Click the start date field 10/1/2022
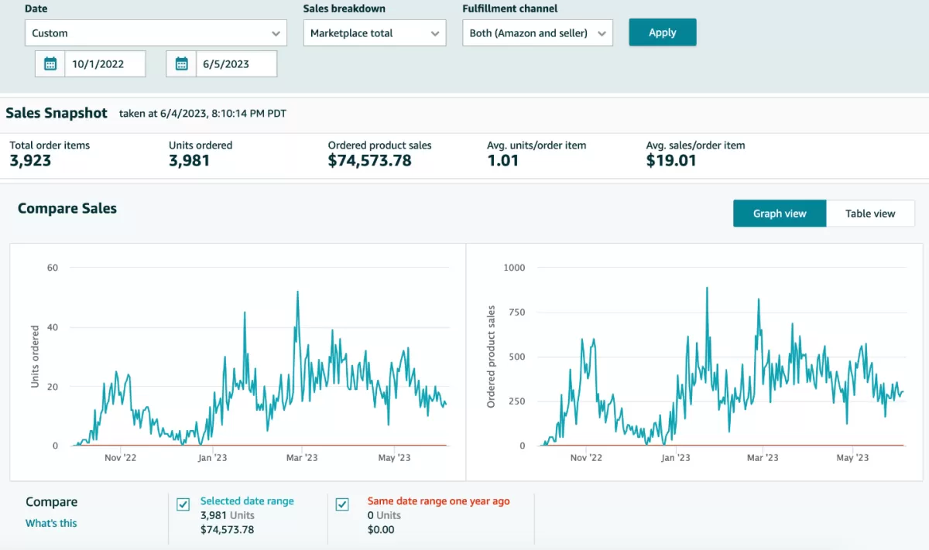Viewport: 929px width, 550px height. [x=105, y=64]
